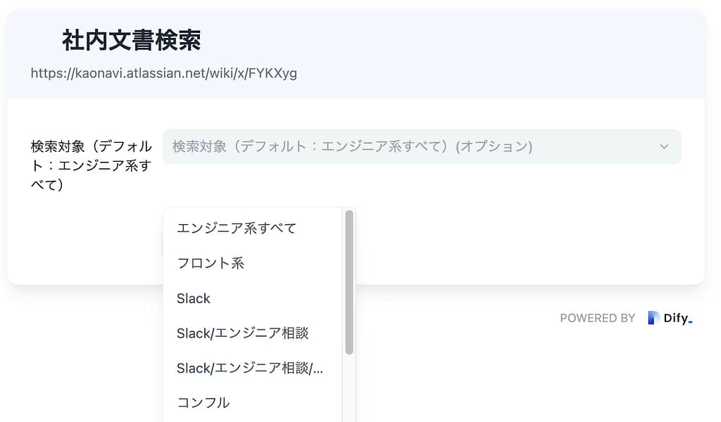Click the dropdown list scrollbar thumb
Image resolution: width=721 pixels, height=422 pixels.
tap(349, 281)
